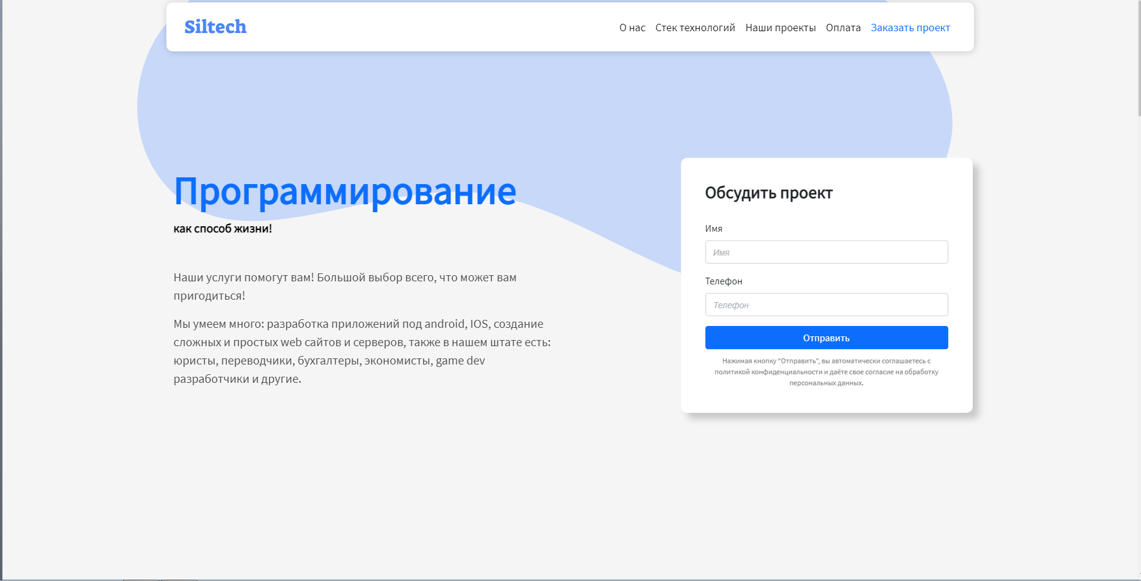Click the paragraph starting «Наши услуги помогут вам»
1141x581 pixels.
pyautogui.click(x=344, y=286)
